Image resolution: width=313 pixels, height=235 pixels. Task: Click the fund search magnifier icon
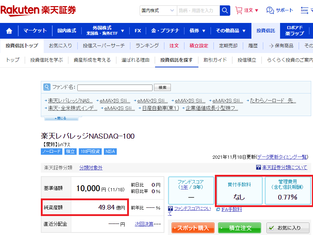pos(47,87)
